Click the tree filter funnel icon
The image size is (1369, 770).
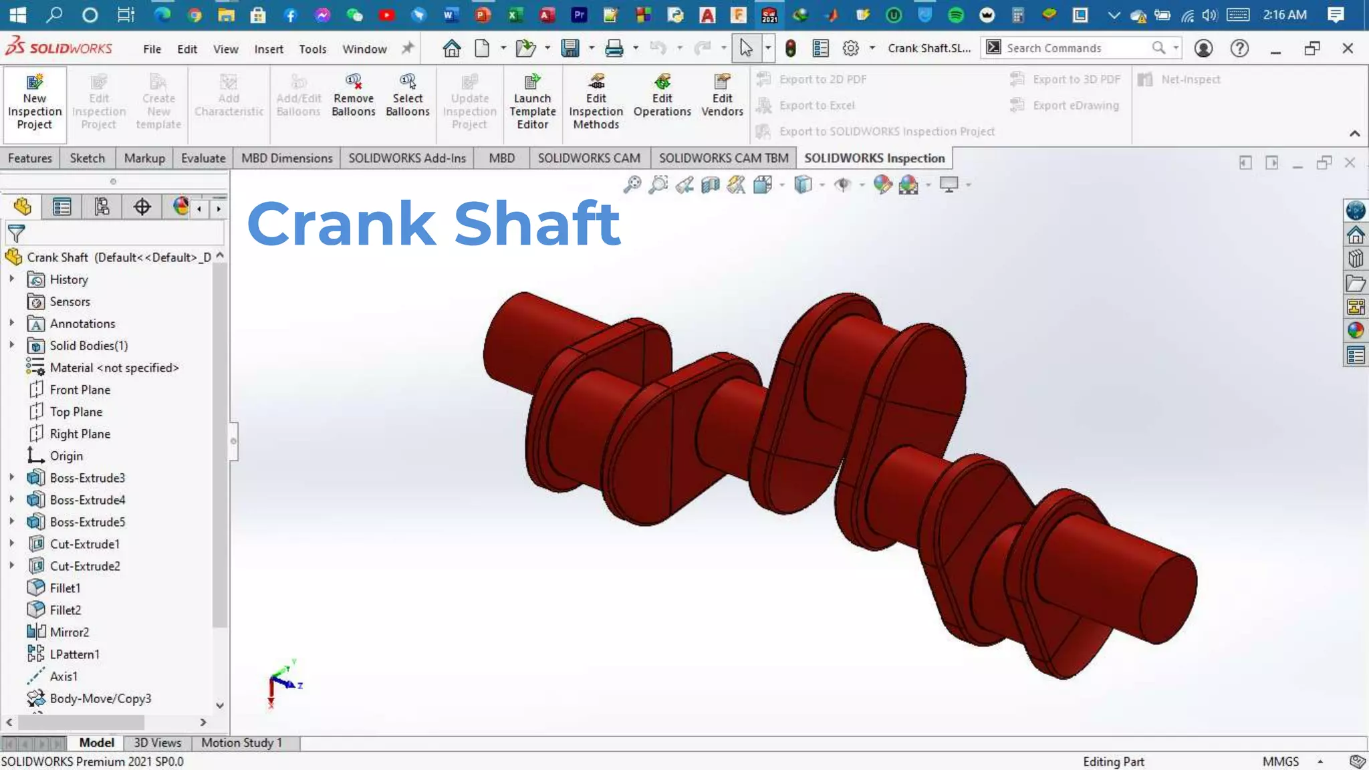pyautogui.click(x=16, y=233)
